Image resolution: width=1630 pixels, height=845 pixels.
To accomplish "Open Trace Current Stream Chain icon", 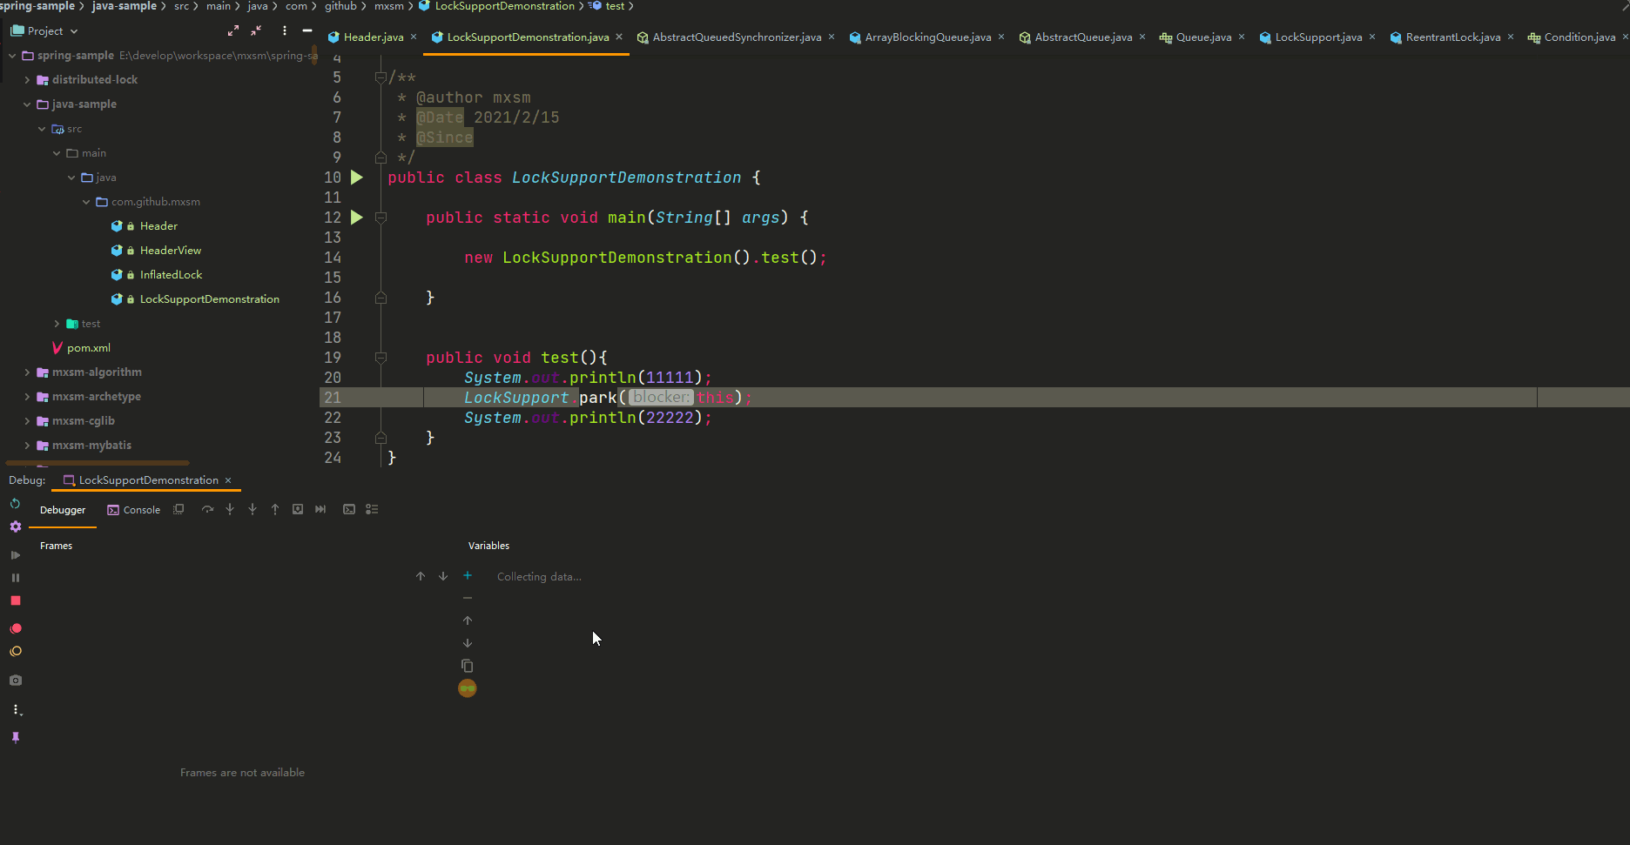I will tap(372, 510).
